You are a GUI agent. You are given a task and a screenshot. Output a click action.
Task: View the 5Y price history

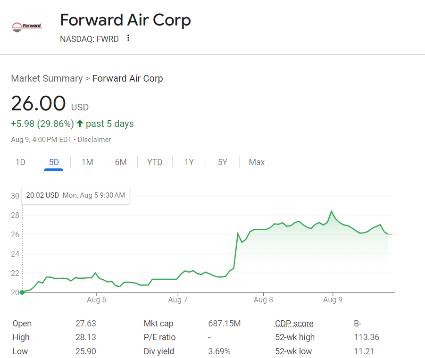pos(223,162)
